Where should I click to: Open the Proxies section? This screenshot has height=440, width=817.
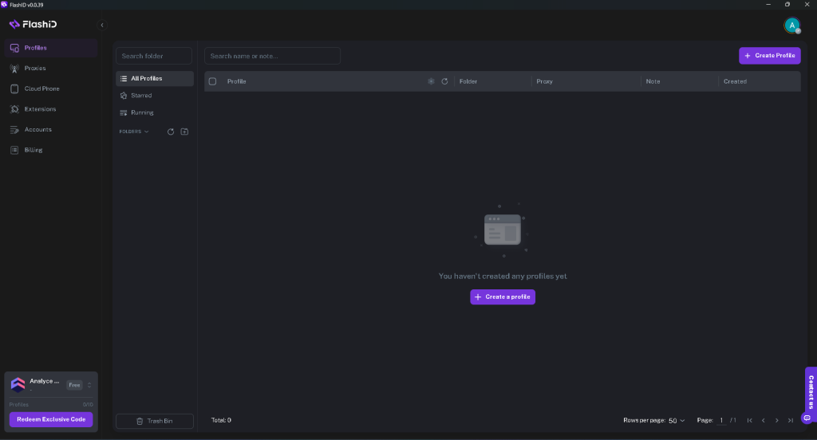point(35,69)
